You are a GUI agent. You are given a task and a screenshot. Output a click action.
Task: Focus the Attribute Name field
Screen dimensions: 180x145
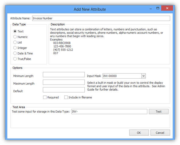pyautogui.click(x=101, y=18)
